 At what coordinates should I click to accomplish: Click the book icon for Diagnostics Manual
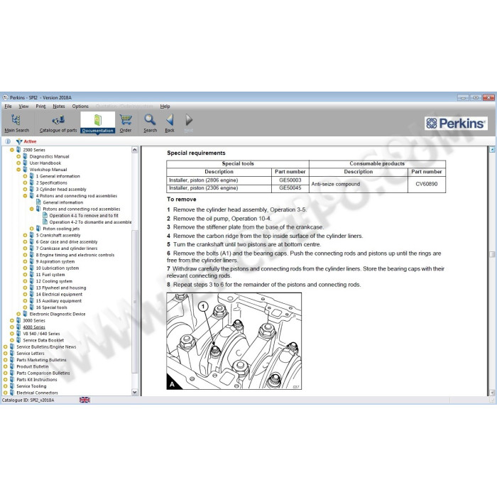coord(25,156)
